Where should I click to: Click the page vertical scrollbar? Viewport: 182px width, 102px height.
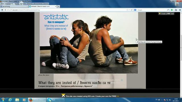181,54
